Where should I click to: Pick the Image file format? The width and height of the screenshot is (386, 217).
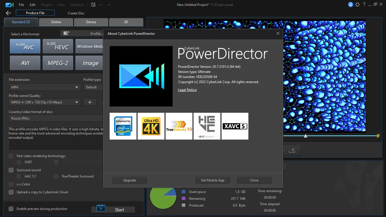click(x=89, y=63)
